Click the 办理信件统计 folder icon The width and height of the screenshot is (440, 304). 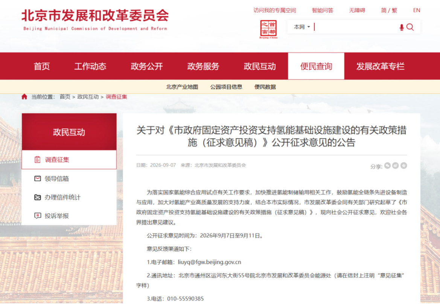[x=37, y=197]
